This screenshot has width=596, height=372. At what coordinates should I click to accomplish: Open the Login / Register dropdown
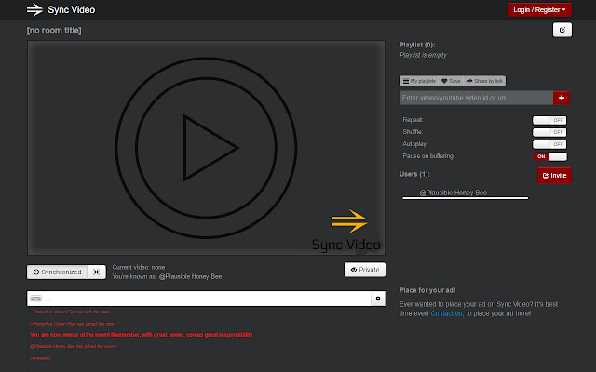(539, 10)
